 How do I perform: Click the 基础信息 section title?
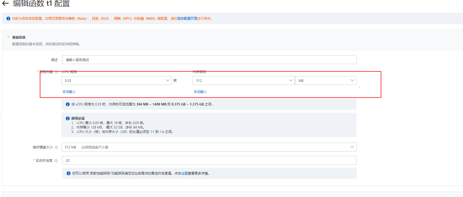pos(19,37)
